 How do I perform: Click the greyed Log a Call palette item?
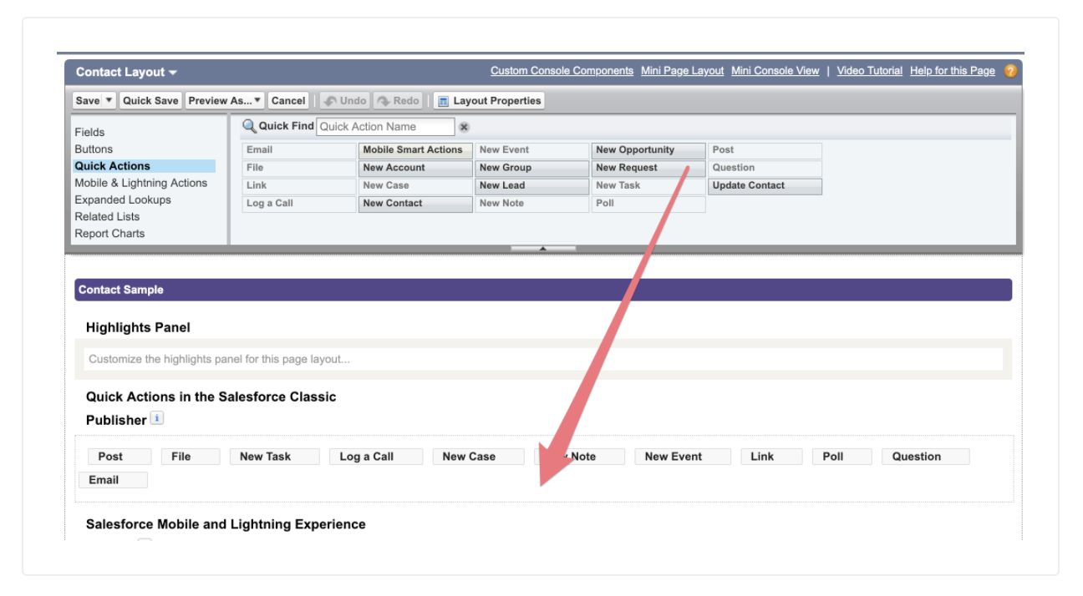click(299, 204)
